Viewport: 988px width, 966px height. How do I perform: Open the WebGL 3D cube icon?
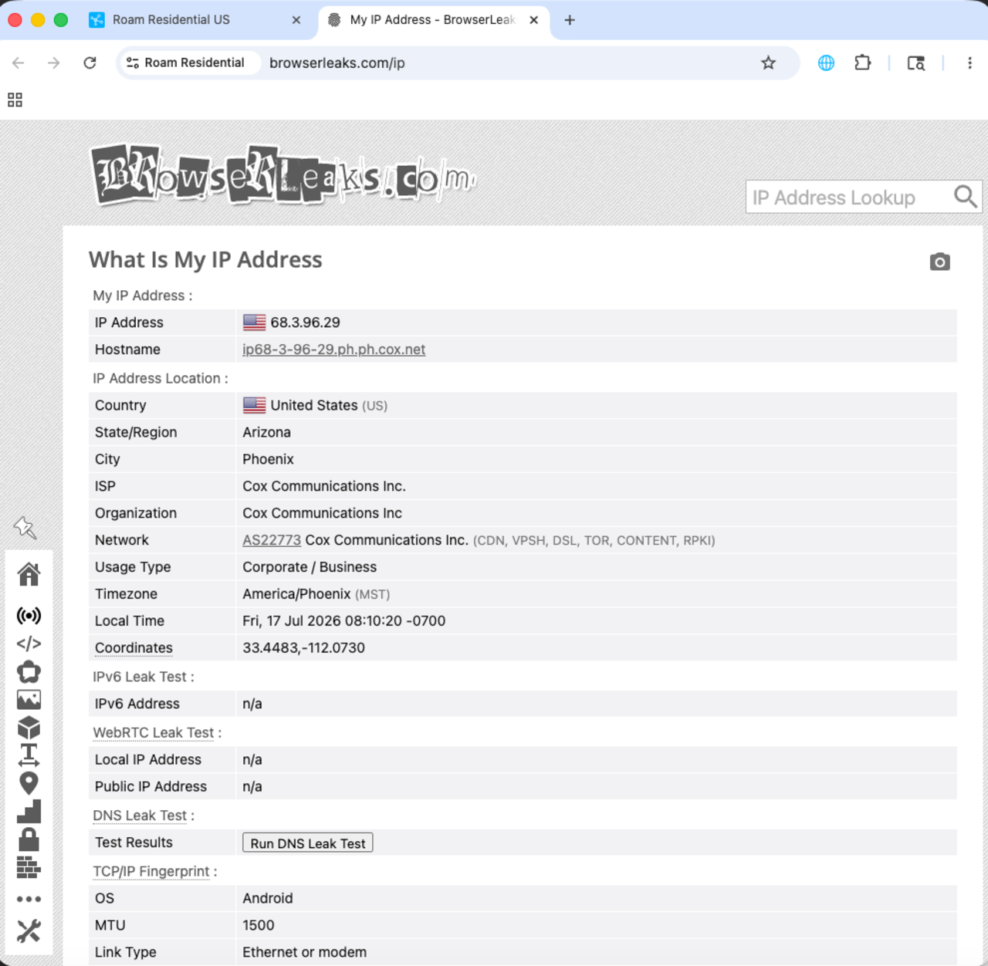[x=29, y=728]
